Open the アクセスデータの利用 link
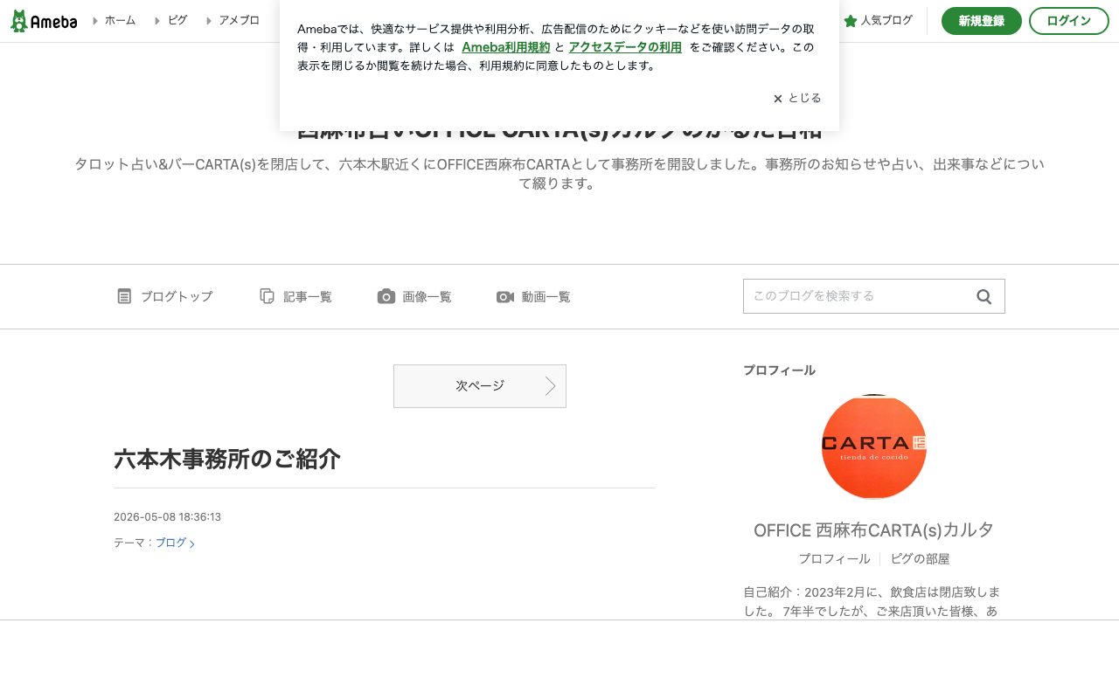The height and width of the screenshot is (699, 1119). (625, 47)
